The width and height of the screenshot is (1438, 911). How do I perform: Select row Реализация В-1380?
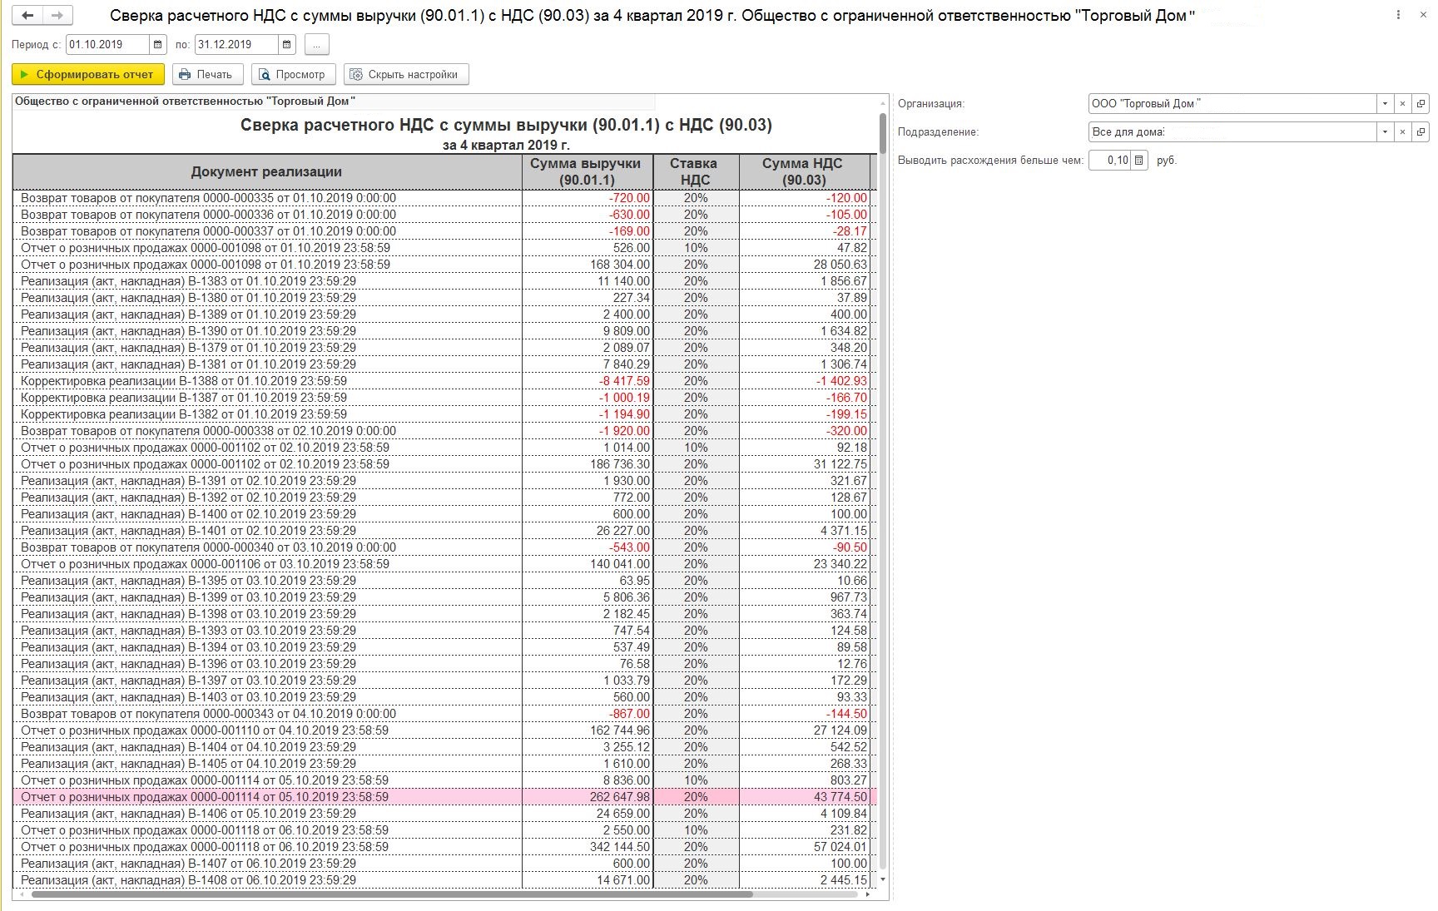(444, 298)
